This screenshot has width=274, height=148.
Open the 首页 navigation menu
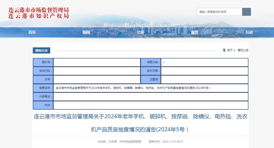pyautogui.click(x=32, y=32)
